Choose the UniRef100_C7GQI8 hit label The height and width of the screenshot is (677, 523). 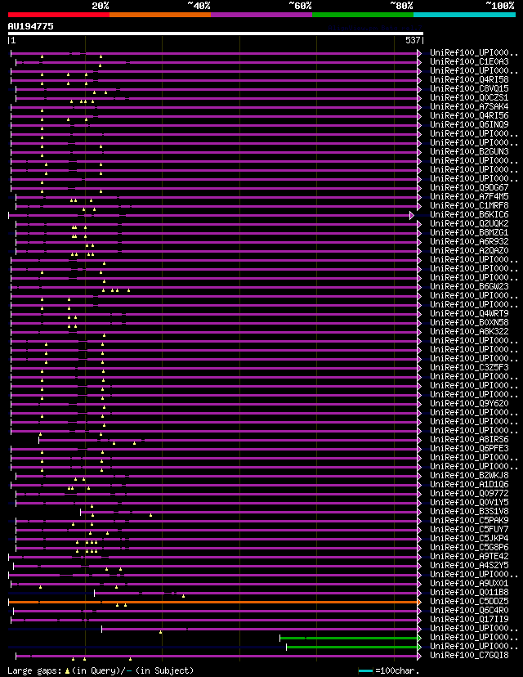tap(470, 656)
